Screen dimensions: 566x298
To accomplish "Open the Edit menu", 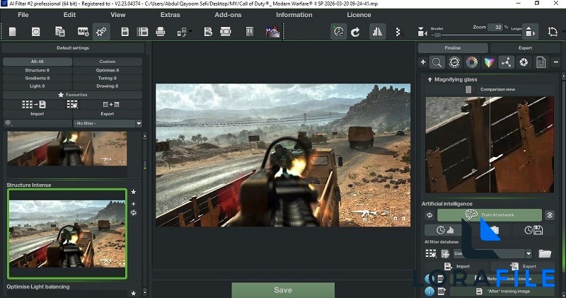I will click(69, 15).
